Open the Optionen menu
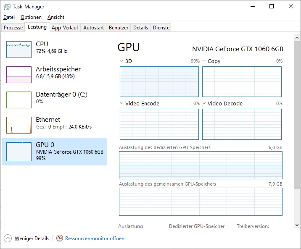The height and width of the screenshot is (249, 301). click(x=31, y=17)
